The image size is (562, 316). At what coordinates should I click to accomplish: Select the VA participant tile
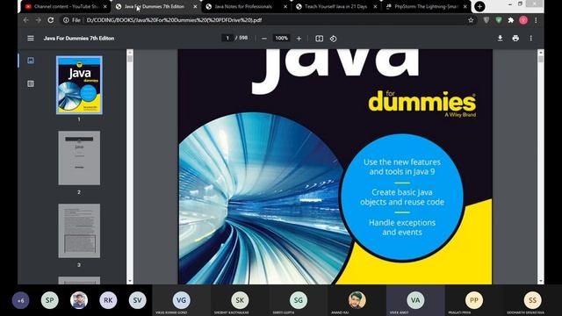(x=415, y=300)
